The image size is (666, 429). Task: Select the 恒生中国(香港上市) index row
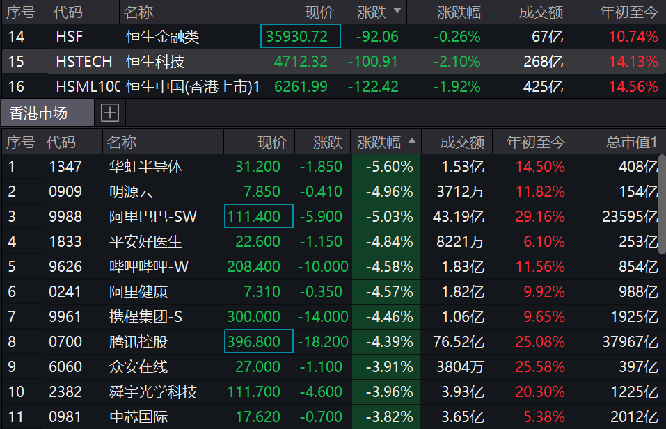pyautogui.click(x=333, y=86)
